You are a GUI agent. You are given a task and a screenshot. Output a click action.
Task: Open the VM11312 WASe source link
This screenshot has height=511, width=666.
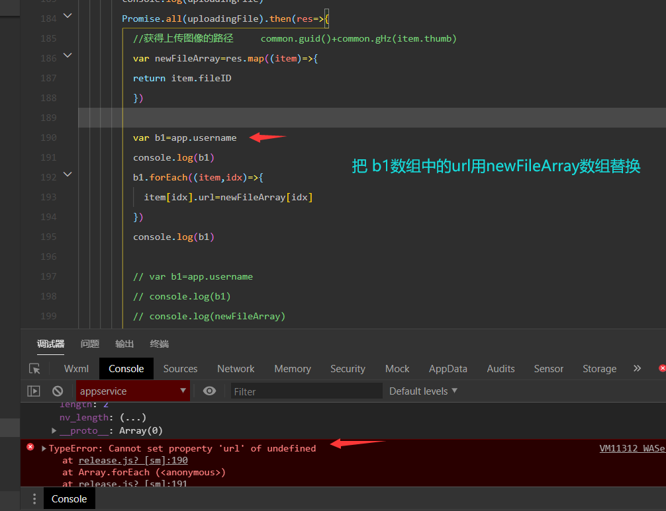pyautogui.click(x=632, y=448)
